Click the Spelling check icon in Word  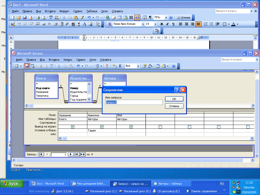pos(51,18)
